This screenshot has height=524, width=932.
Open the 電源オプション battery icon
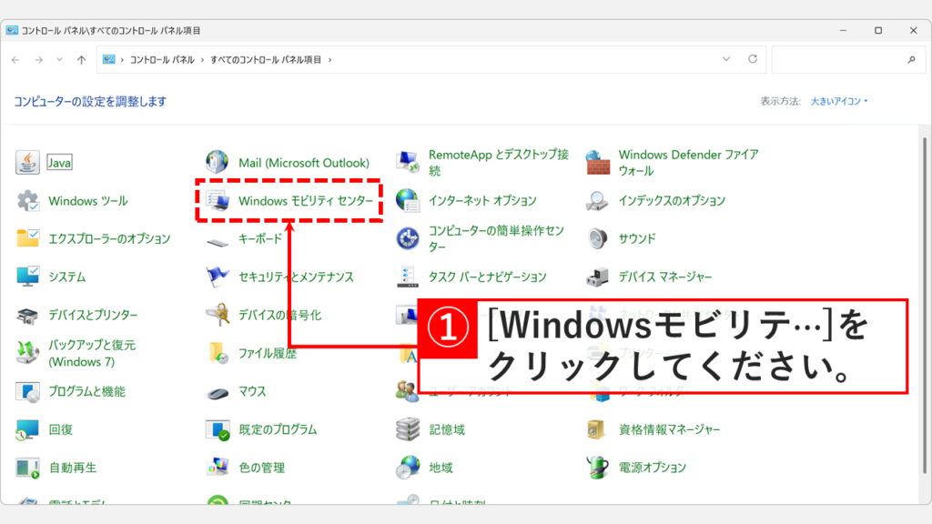597,468
